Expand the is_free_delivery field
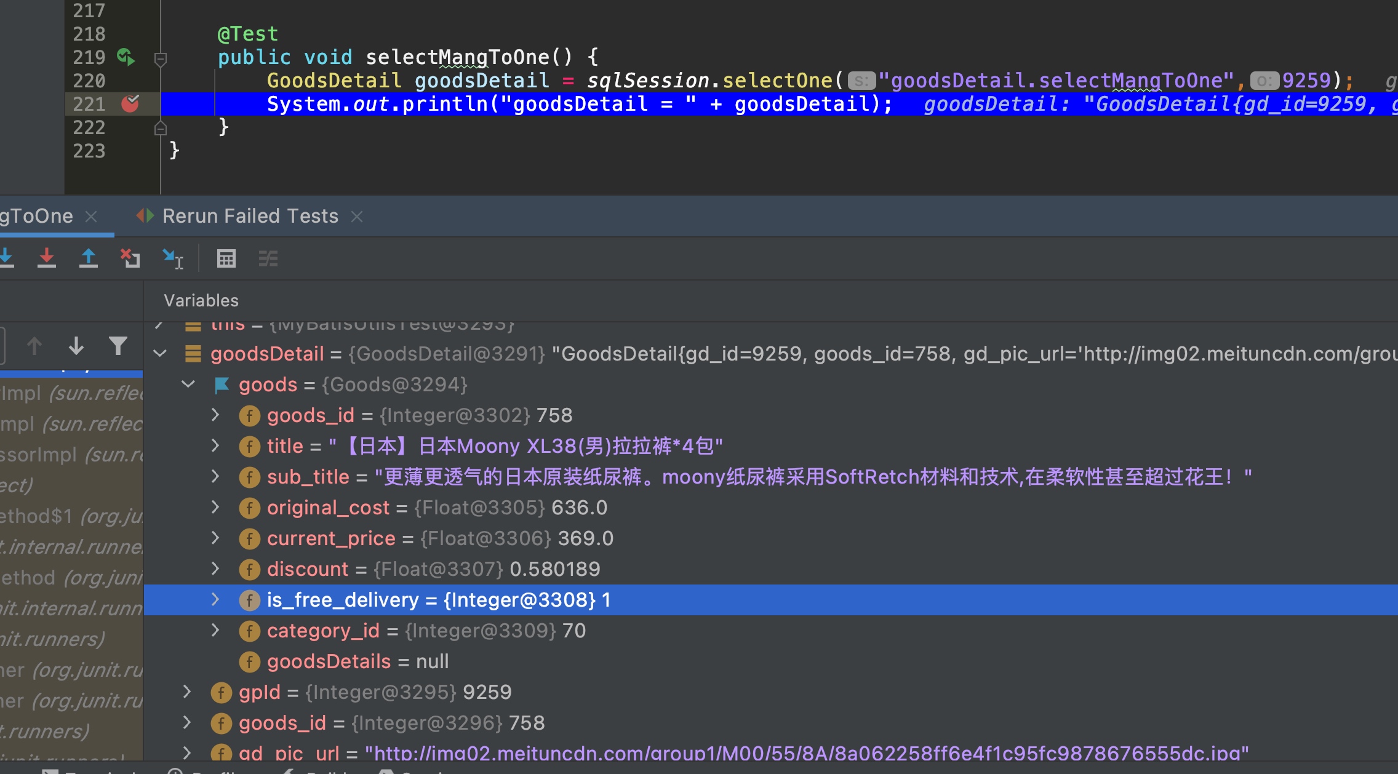The height and width of the screenshot is (774, 1398). click(x=215, y=599)
